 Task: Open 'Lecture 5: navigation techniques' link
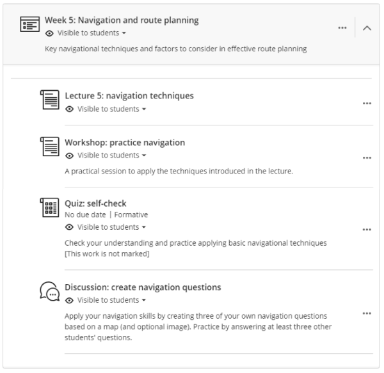(x=129, y=96)
